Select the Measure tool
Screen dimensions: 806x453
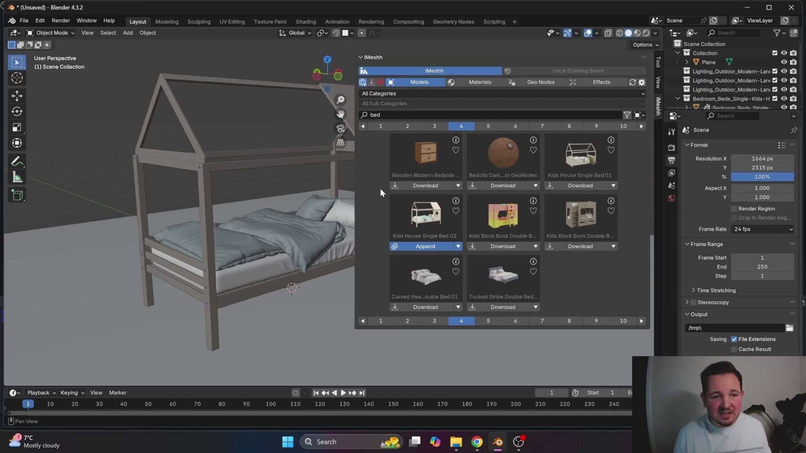[17, 177]
